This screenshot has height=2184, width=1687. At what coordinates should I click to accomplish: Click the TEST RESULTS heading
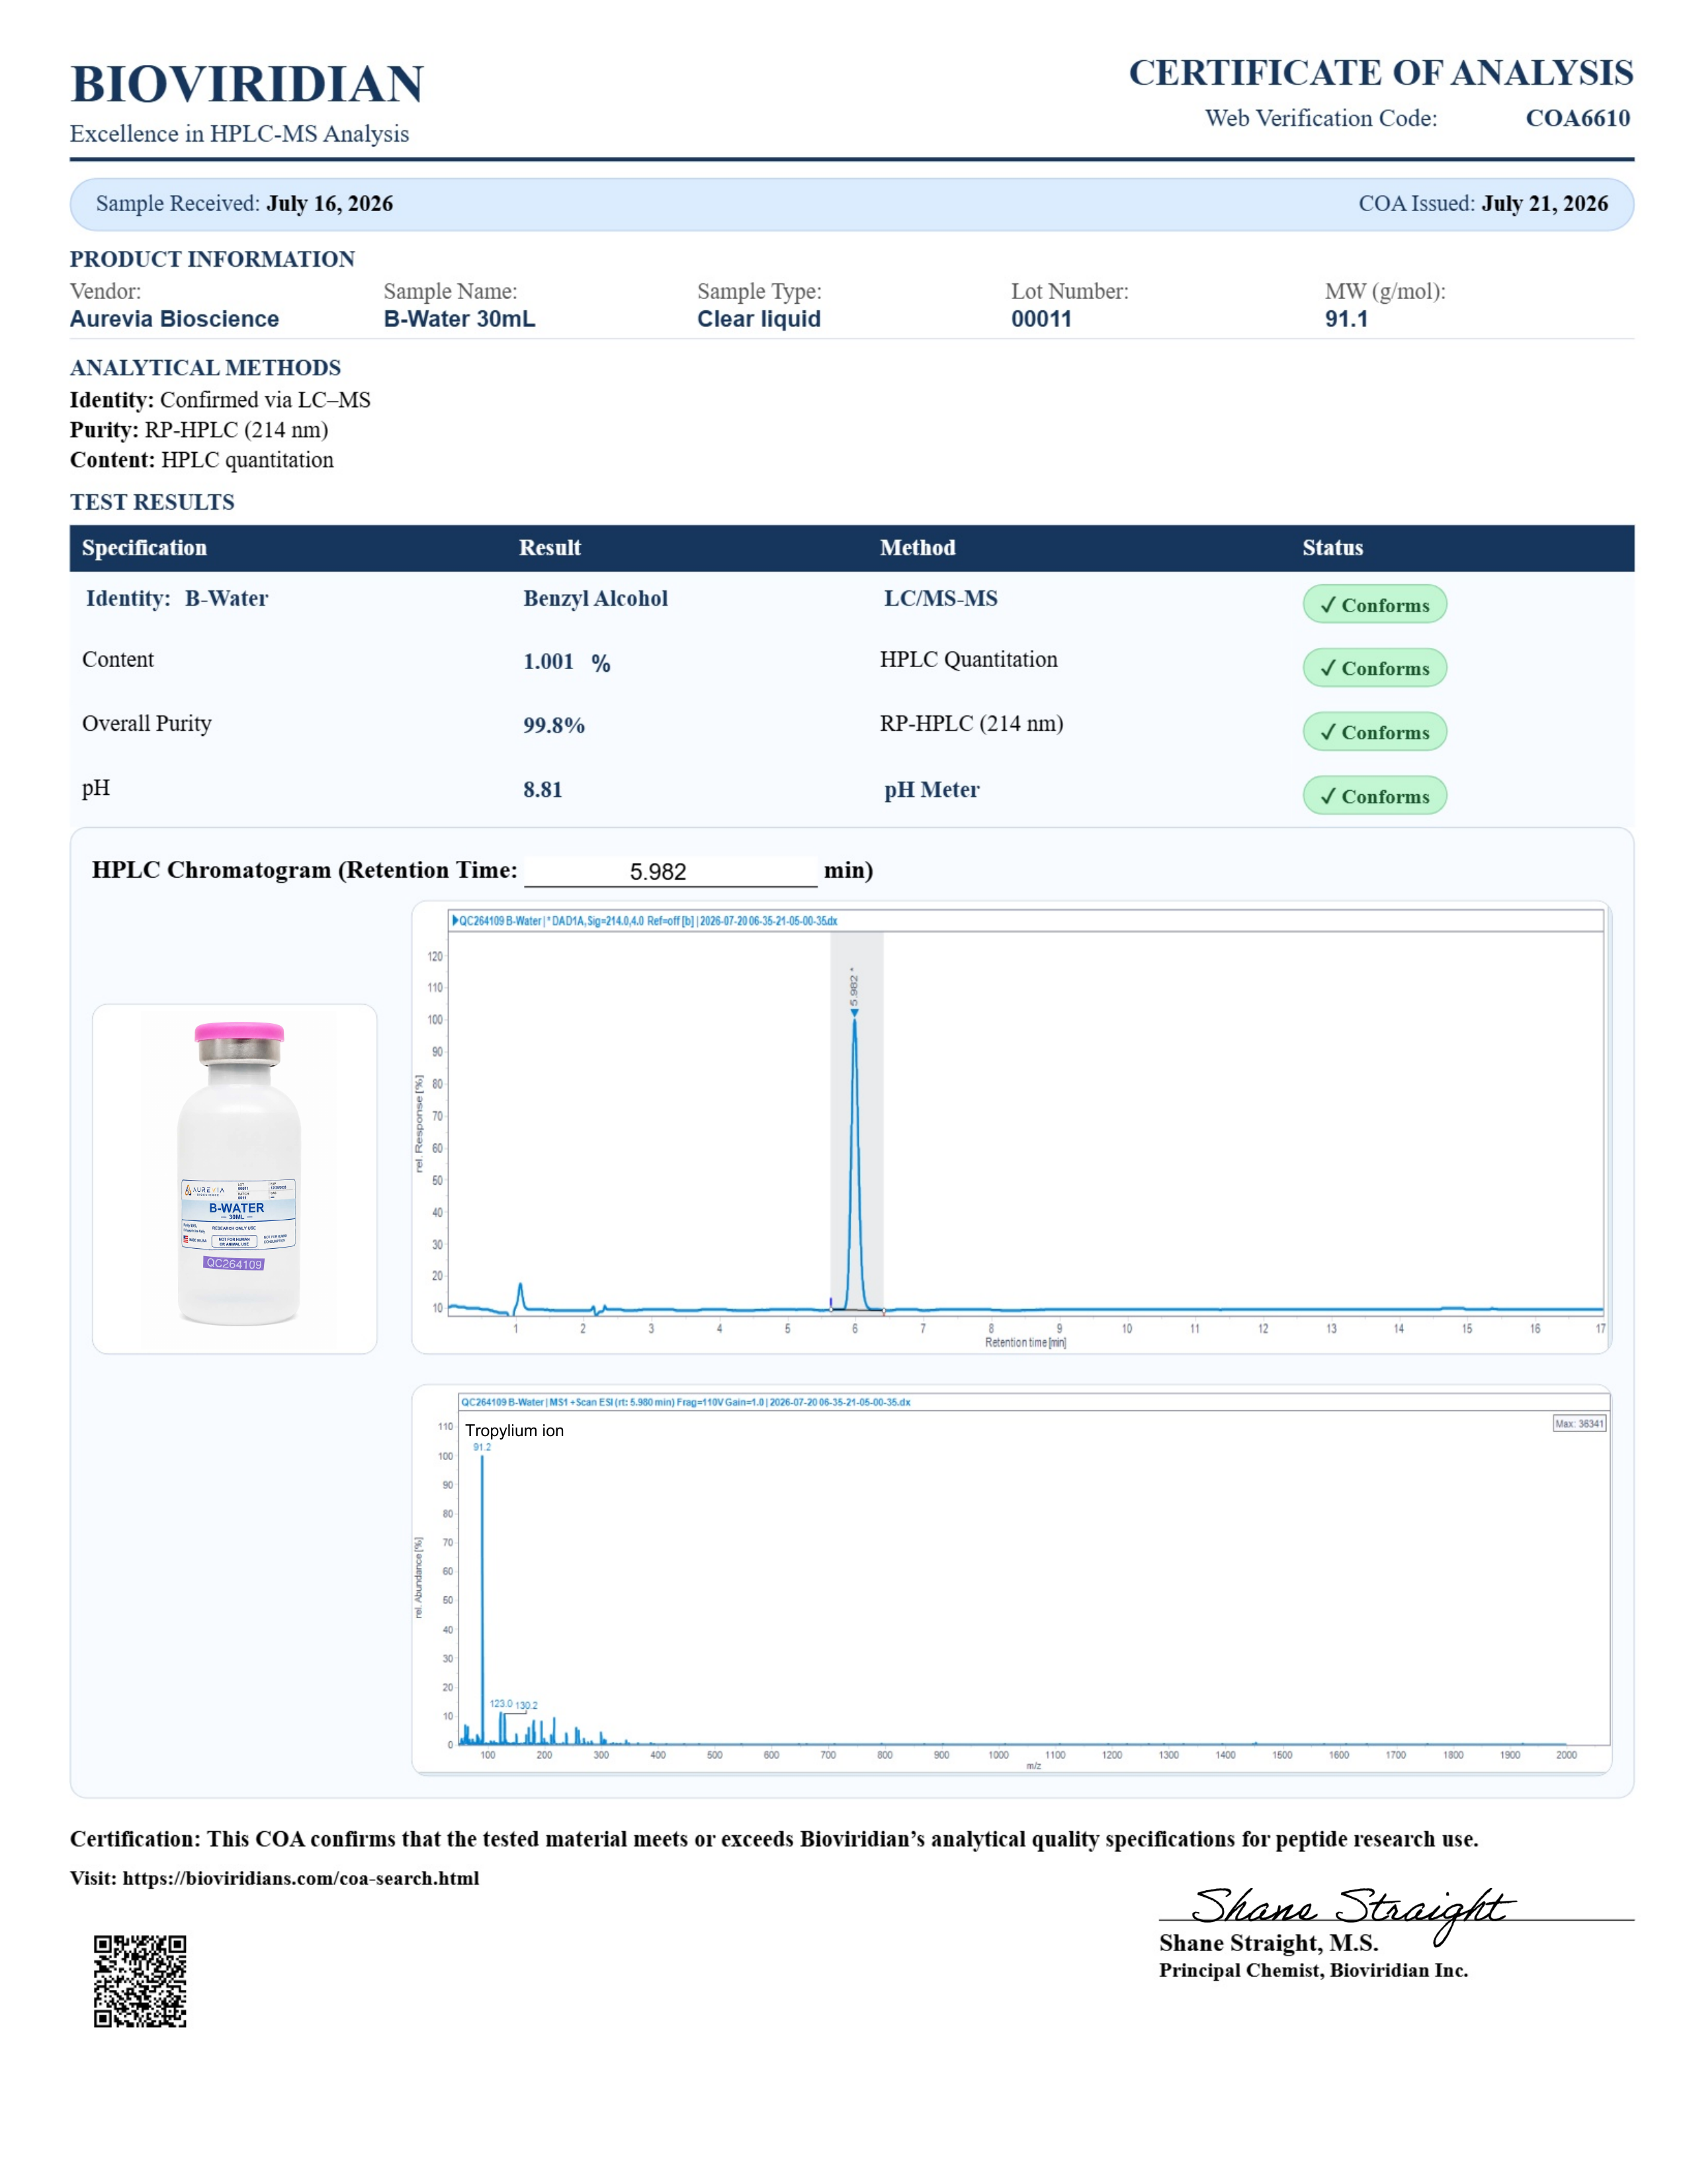(x=152, y=502)
